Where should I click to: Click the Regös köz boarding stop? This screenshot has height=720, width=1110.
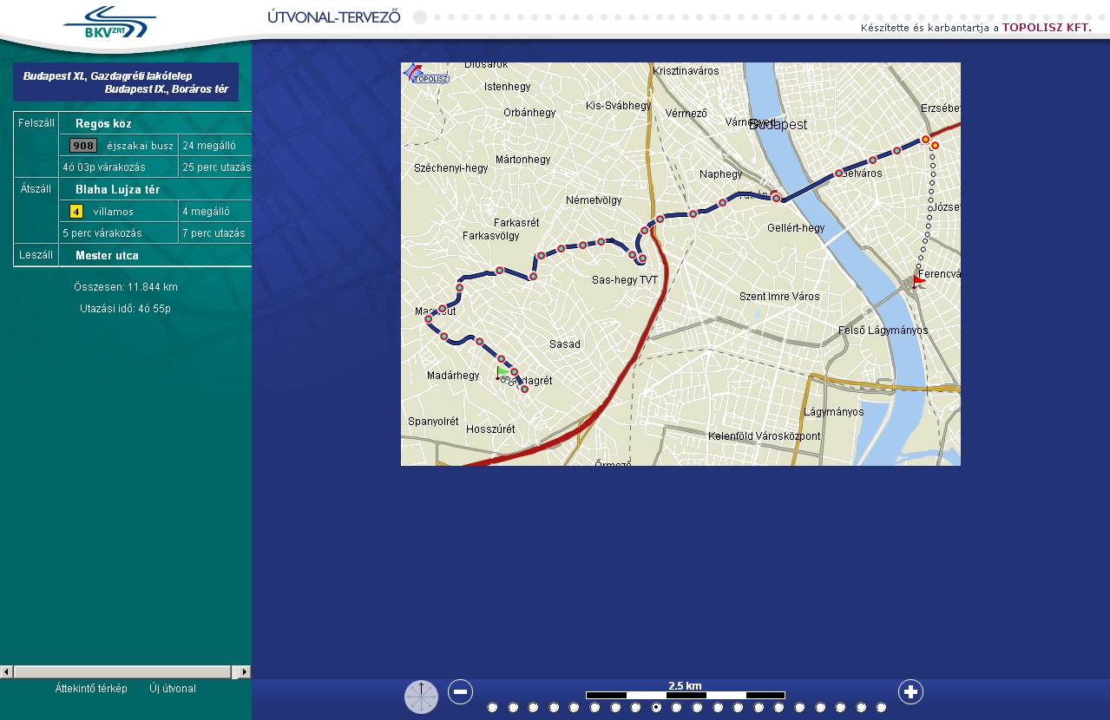[x=103, y=124]
